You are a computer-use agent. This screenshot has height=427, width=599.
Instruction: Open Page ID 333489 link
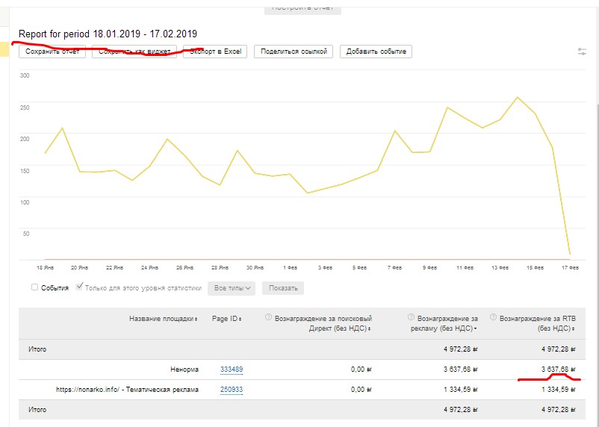point(231,370)
